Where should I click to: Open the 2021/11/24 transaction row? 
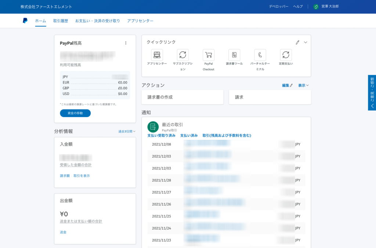226,228
